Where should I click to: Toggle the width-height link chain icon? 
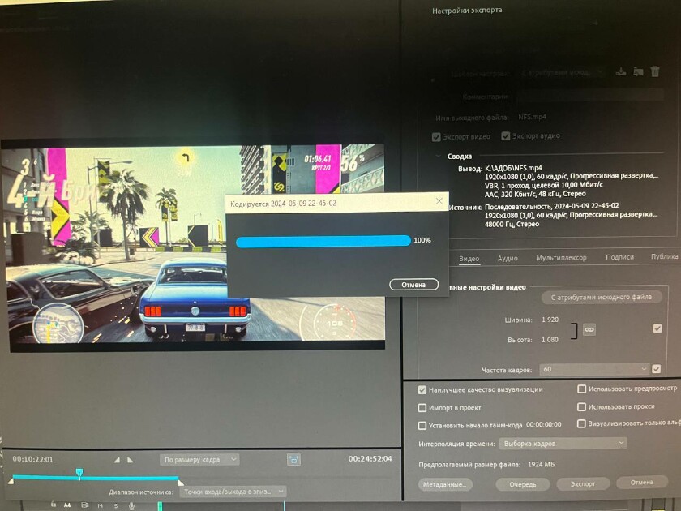pyautogui.click(x=589, y=330)
